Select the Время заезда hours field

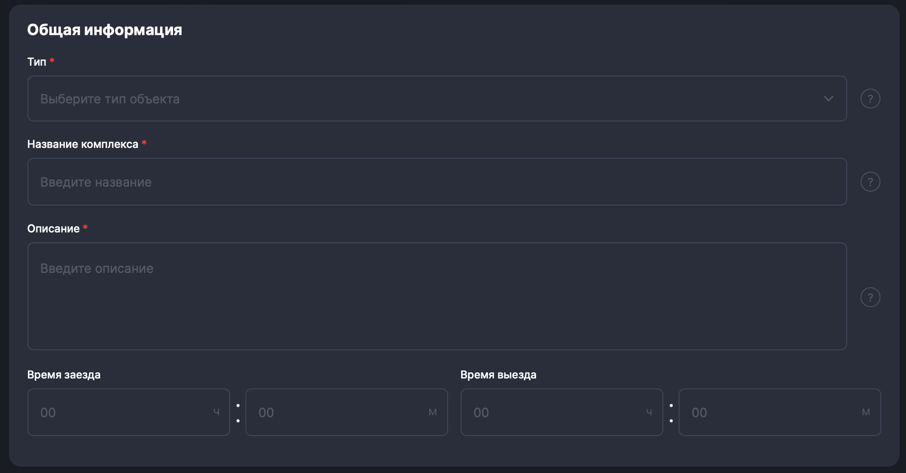122,412
